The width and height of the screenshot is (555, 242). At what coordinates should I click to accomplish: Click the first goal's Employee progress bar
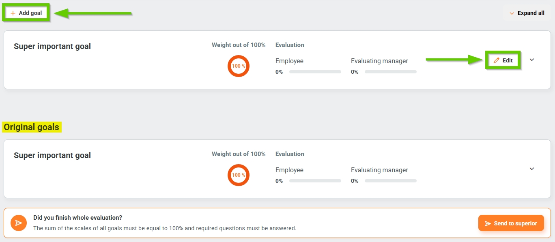(x=315, y=72)
